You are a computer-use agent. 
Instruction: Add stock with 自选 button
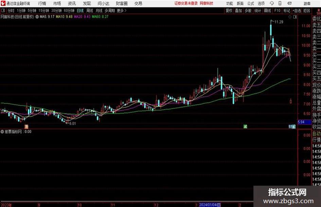[297, 11]
